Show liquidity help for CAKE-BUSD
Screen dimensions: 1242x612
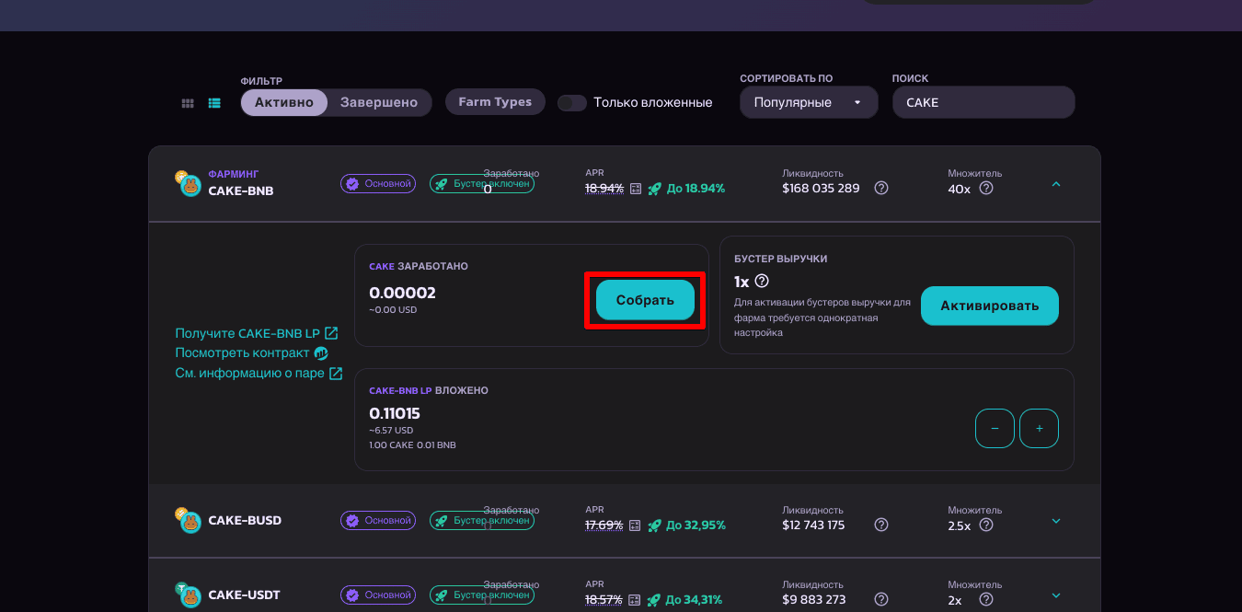(881, 525)
